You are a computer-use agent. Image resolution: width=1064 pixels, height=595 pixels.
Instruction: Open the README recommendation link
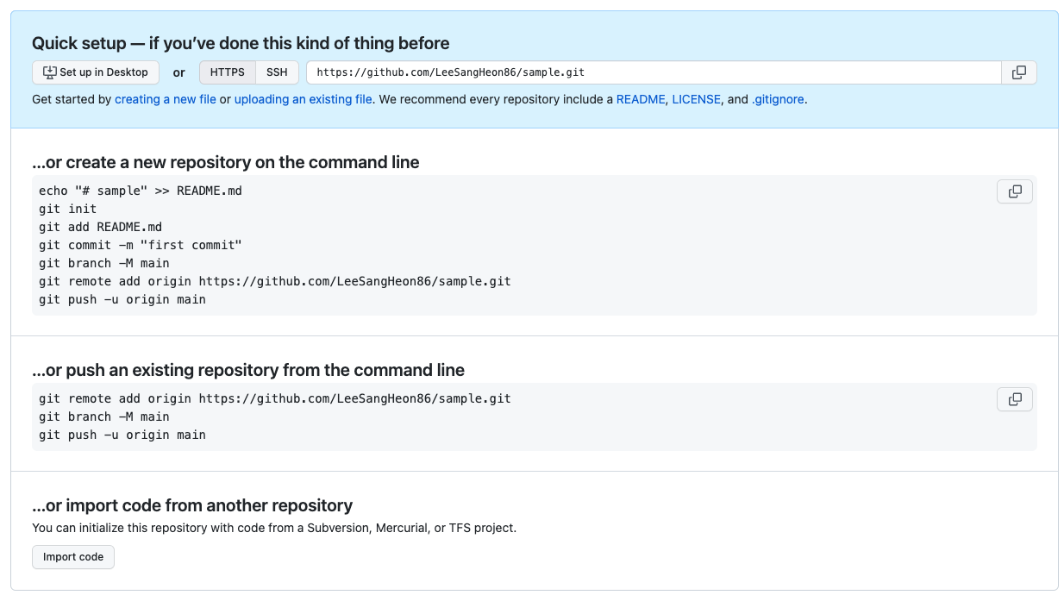641,99
